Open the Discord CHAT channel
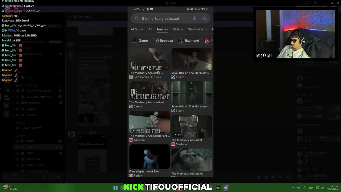This screenshot has width=341, height=192. click(x=39, y=141)
